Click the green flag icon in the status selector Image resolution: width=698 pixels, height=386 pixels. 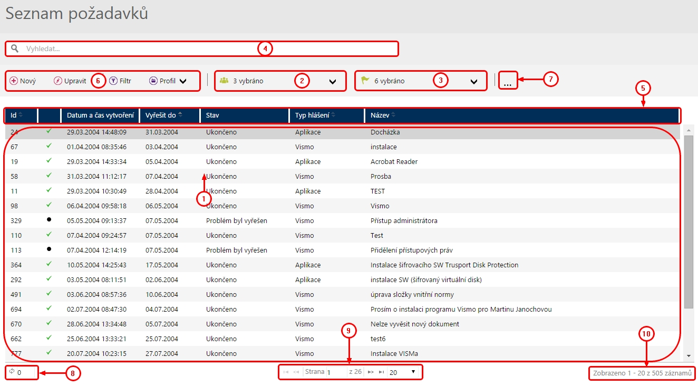[x=365, y=81]
